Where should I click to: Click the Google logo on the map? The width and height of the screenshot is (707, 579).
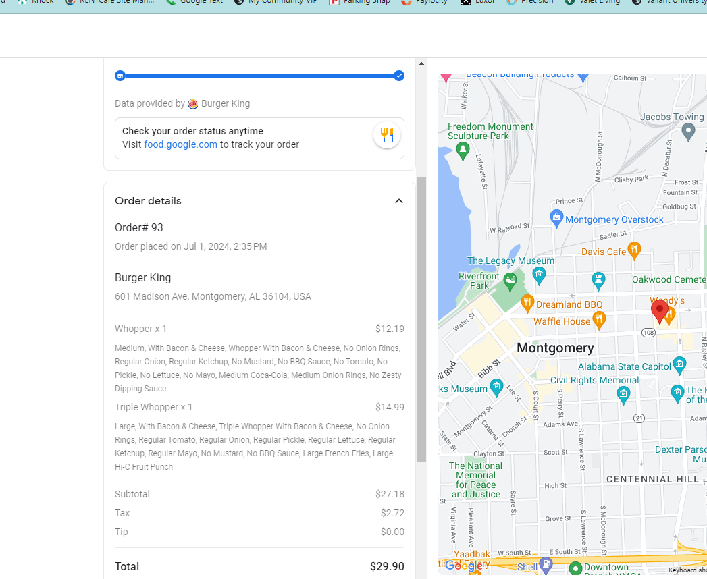click(x=463, y=566)
